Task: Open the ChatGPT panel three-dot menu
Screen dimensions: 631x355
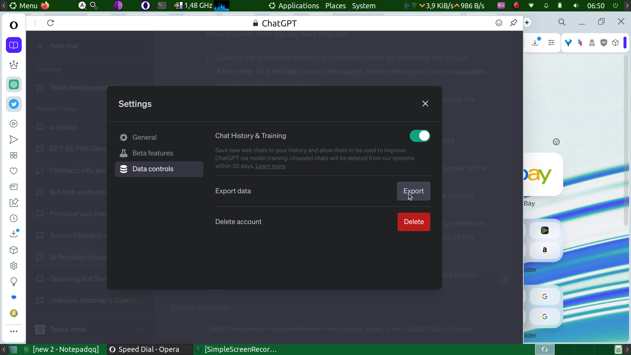Action: 35,23
